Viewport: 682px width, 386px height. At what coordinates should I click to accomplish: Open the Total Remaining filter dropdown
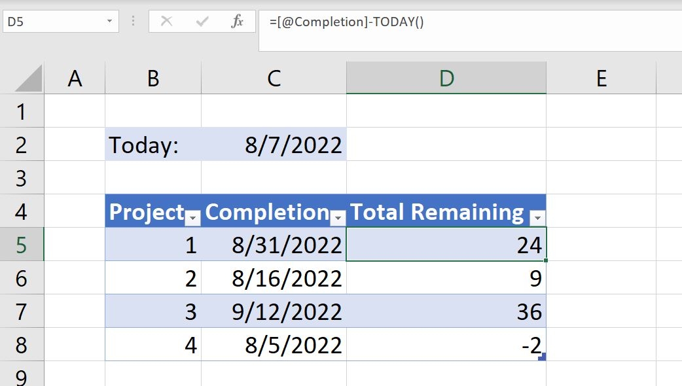(x=537, y=217)
